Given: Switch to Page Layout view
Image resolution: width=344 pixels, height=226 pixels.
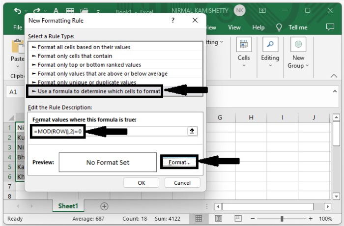Looking at the screenshot, I should click(218, 218).
